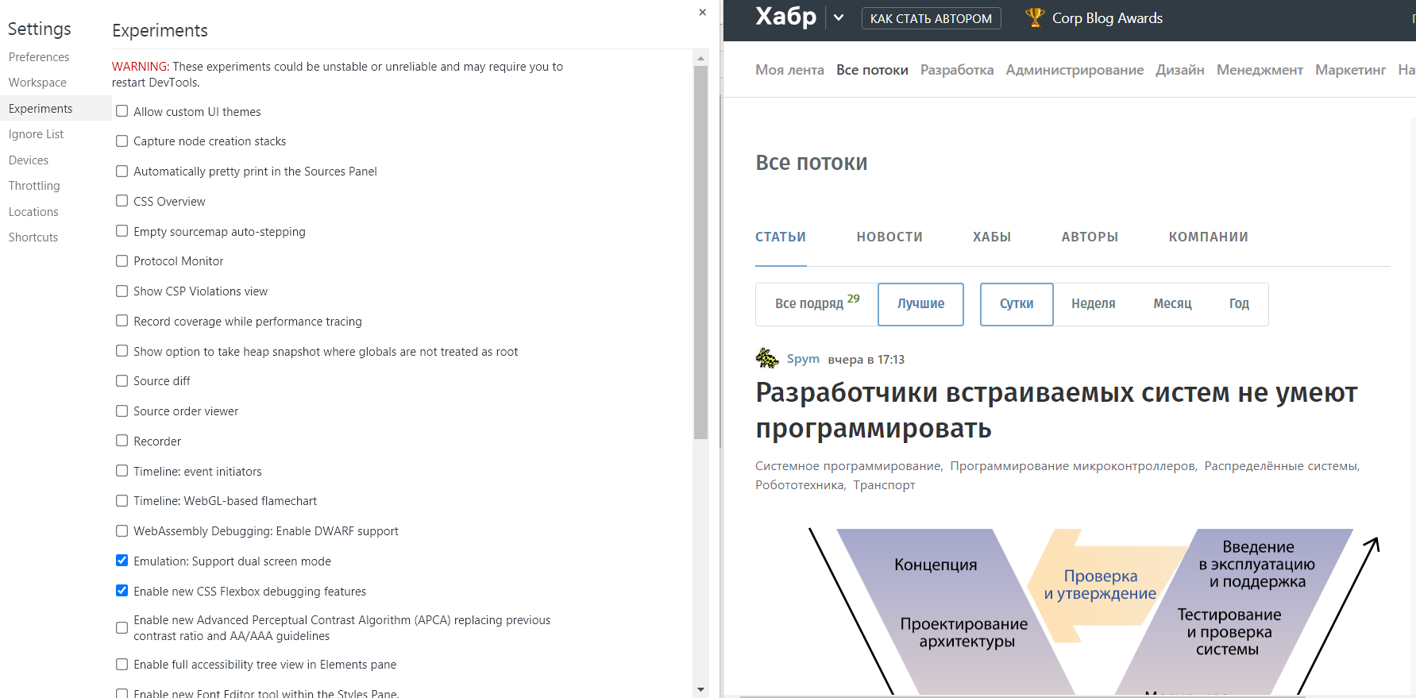Click the experiments list scrollbar thumb
This screenshot has height=698, width=1416.
[700, 253]
